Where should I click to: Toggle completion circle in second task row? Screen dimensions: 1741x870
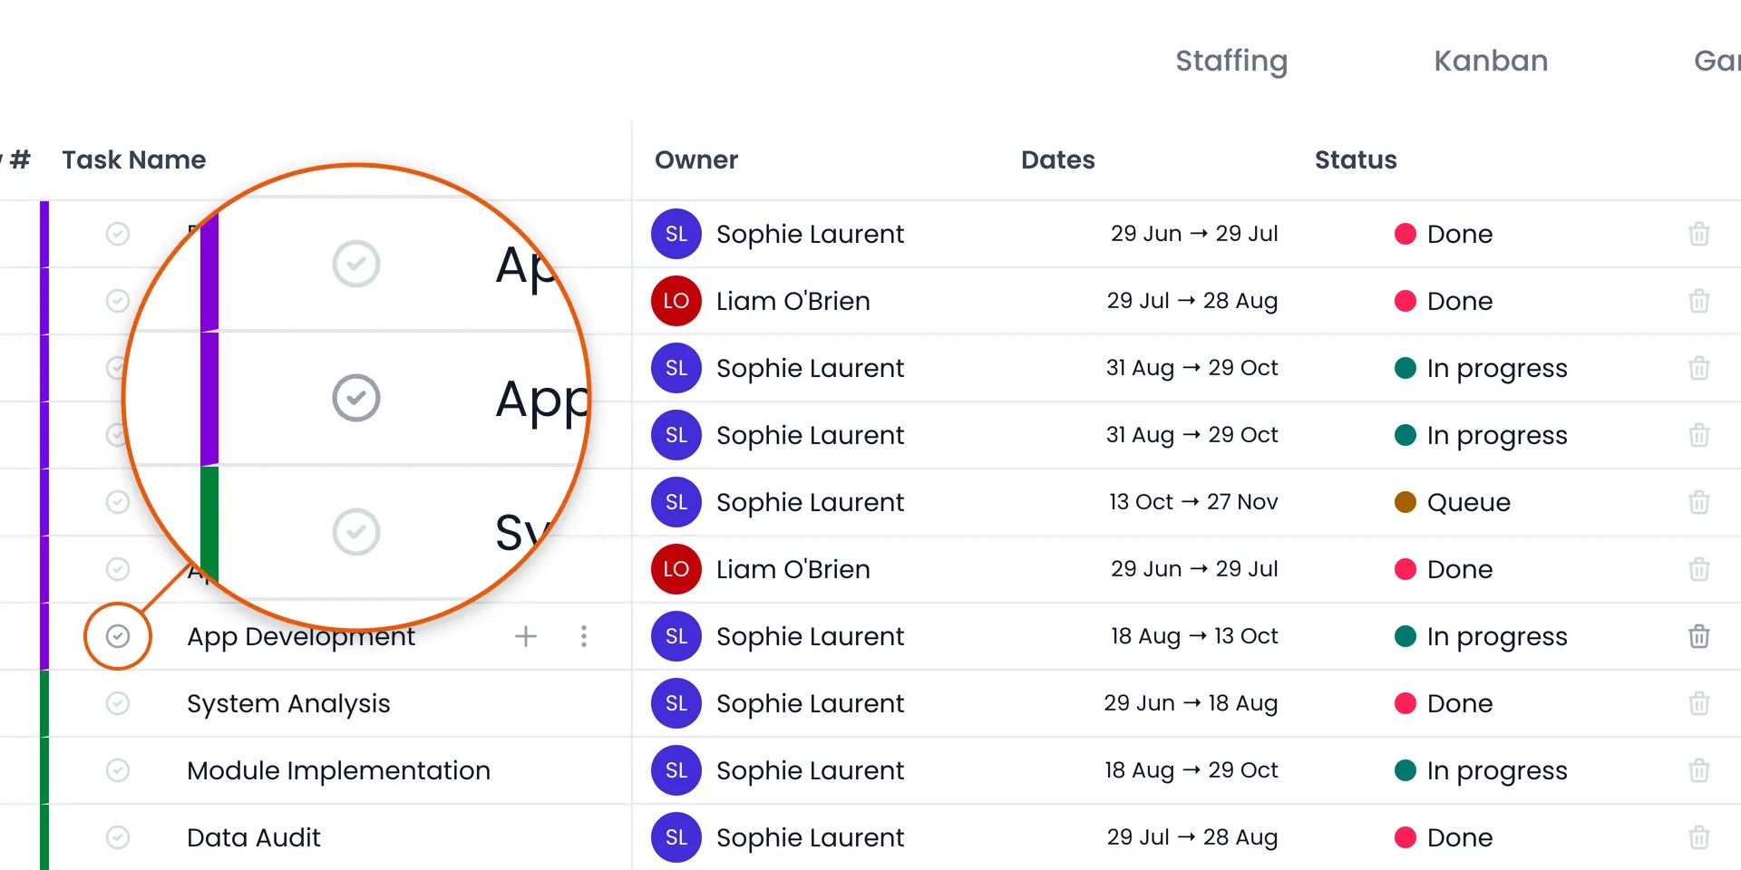click(118, 301)
